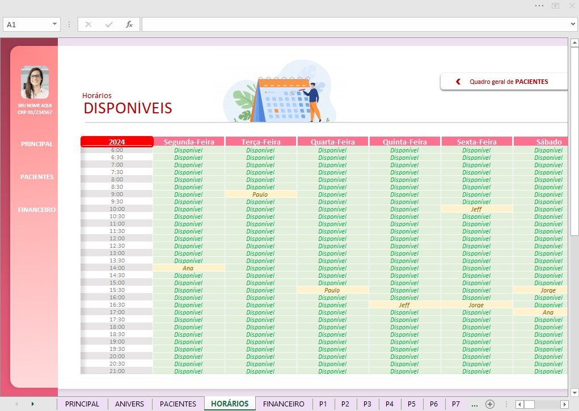Viewport: 579px width, 411px height.
Task: Click the horizontal scrollbar thumb
Action: pos(529,404)
